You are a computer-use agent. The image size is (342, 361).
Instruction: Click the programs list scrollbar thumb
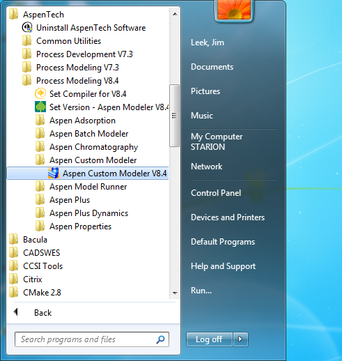(174, 116)
